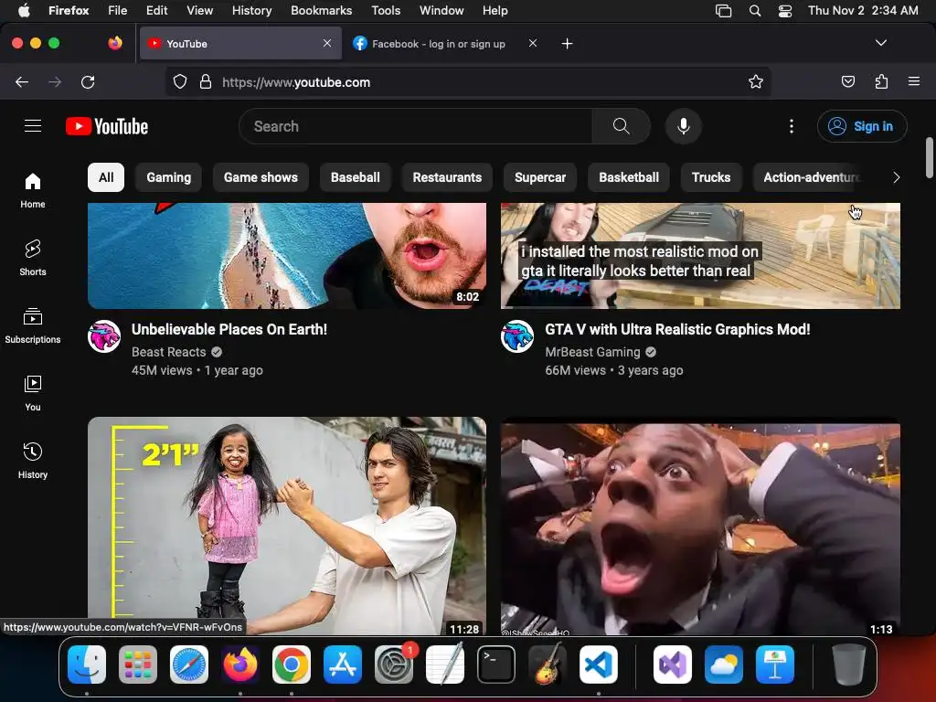Open the Trash in Dock
The height and width of the screenshot is (702, 936).
[849, 665]
